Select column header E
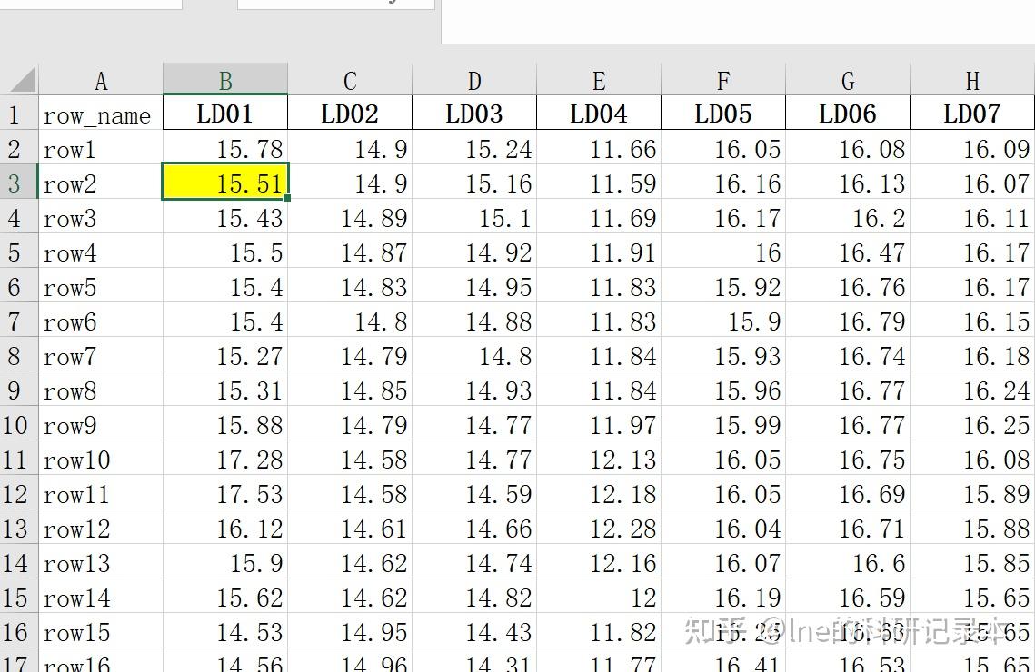The width and height of the screenshot is (1035, 672). click(598, 80)
